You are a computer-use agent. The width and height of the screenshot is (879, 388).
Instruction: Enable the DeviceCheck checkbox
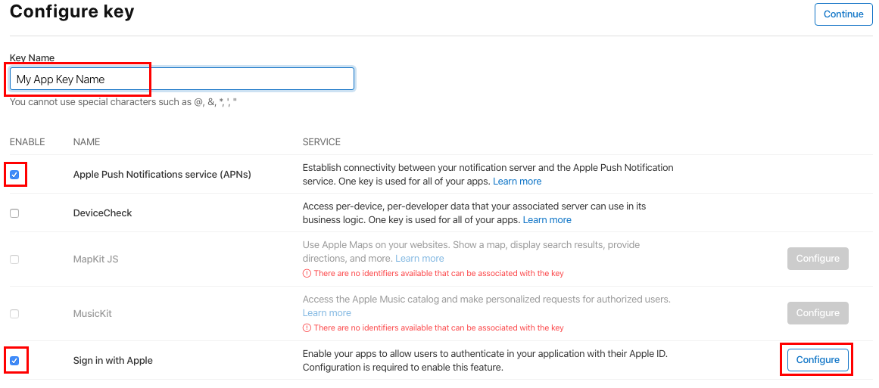point(14,213)
